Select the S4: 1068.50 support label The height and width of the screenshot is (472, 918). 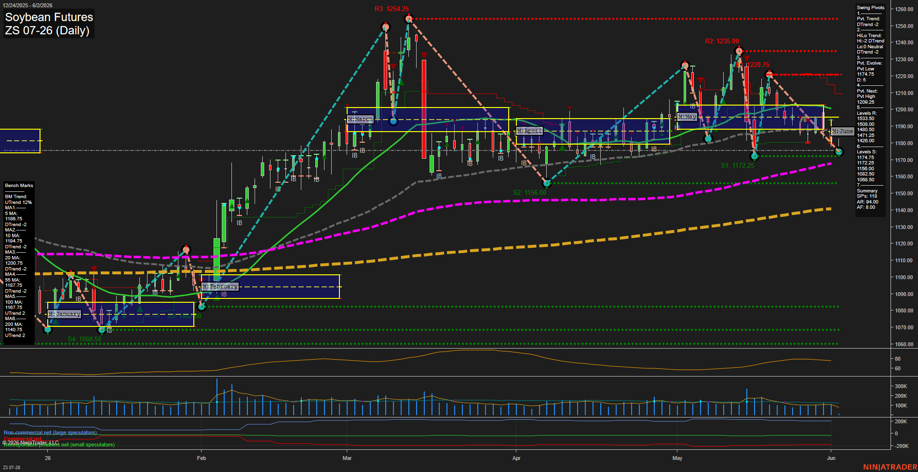84,339
